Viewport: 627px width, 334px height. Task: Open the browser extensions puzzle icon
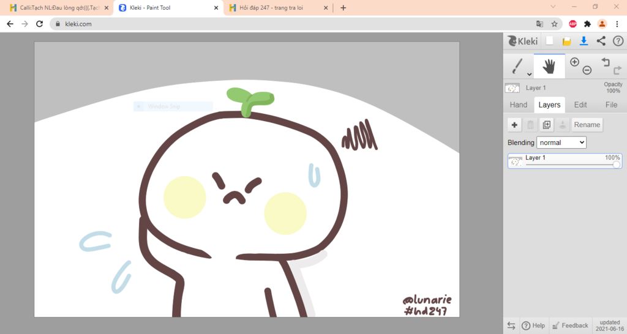click(587, 24)
